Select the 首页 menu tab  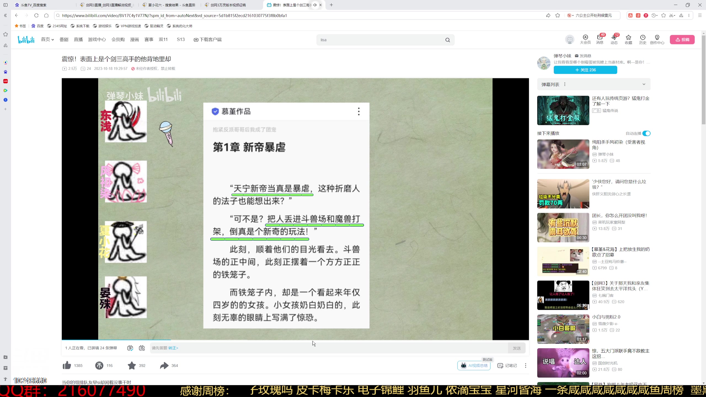pyautogui.click(x=47, y=40)
